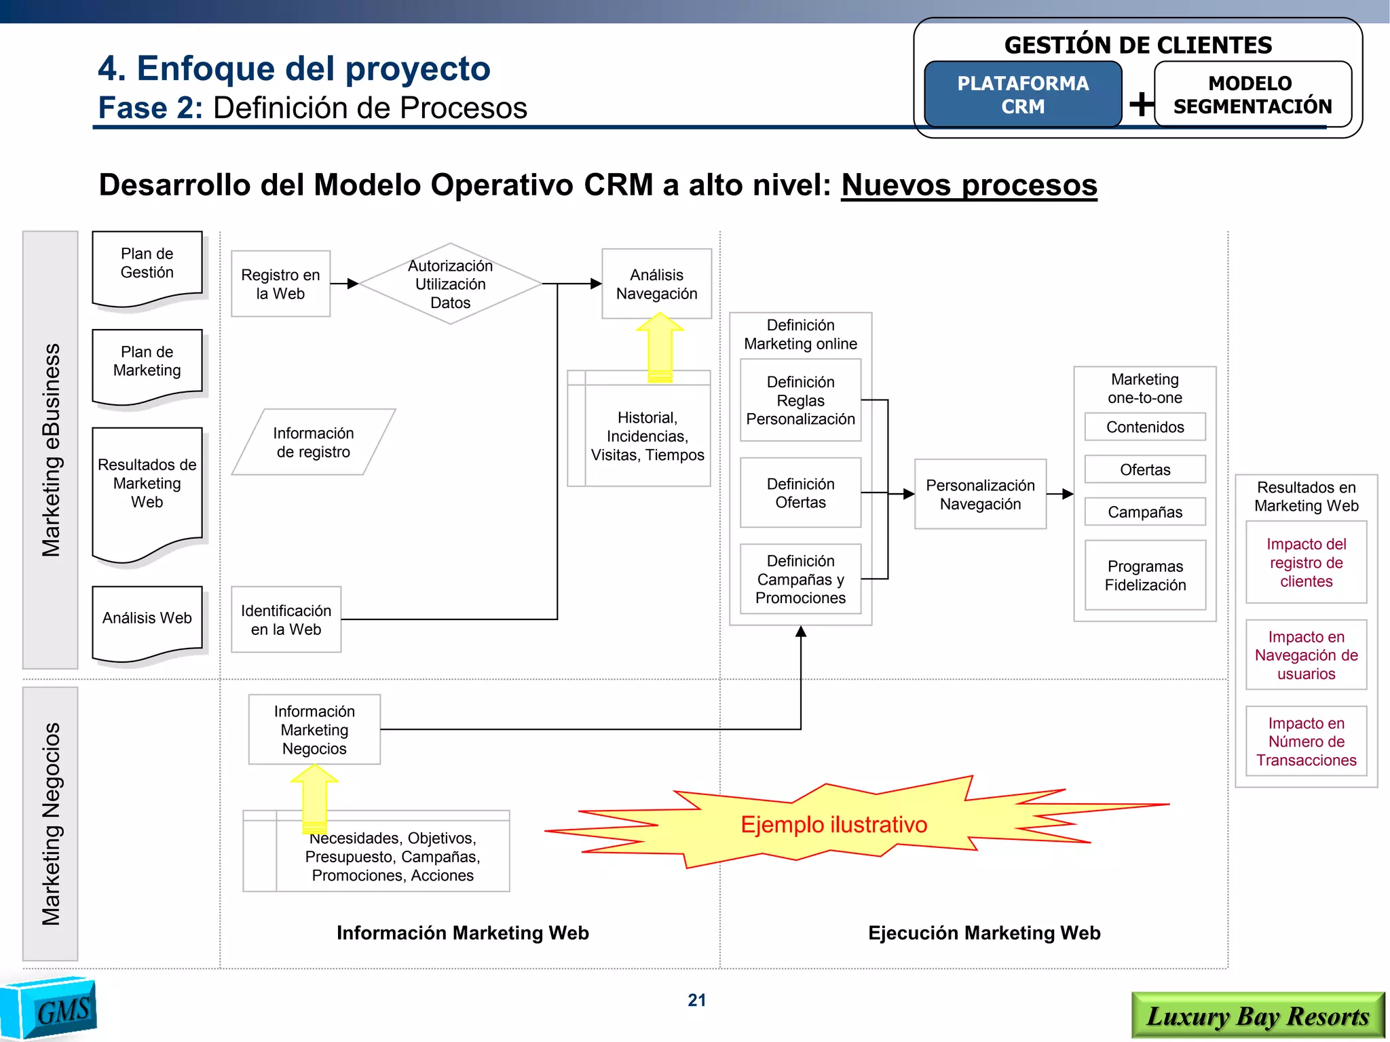The height and width of the screenshot is (1042, 1390).
Task: Click the Registro en la Web box
Action: point(280,284)
